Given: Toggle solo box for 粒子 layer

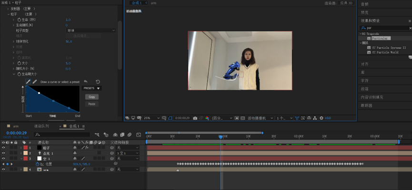Looking at the screenshot, I should [11, 148].
